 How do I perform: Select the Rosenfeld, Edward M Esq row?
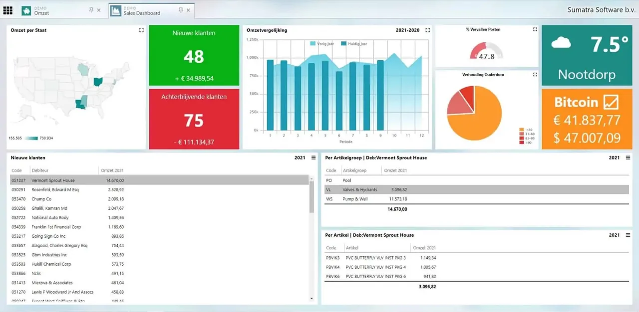[160, 189]
